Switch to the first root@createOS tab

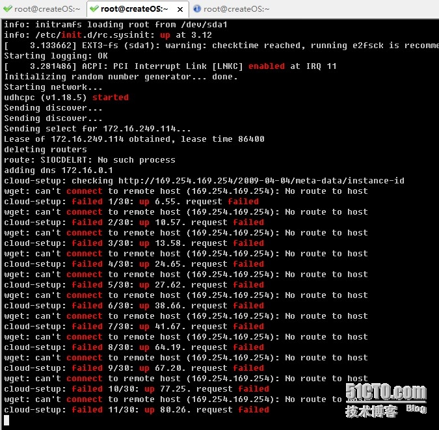point(46,9)
